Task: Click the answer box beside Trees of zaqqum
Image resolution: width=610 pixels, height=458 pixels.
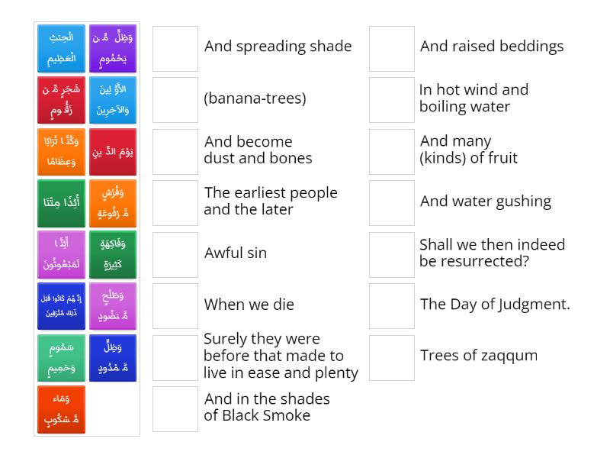Action: click(391, 357)
